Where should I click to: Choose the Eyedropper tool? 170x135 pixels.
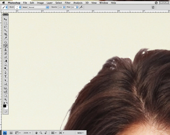(x=5, y=38)
